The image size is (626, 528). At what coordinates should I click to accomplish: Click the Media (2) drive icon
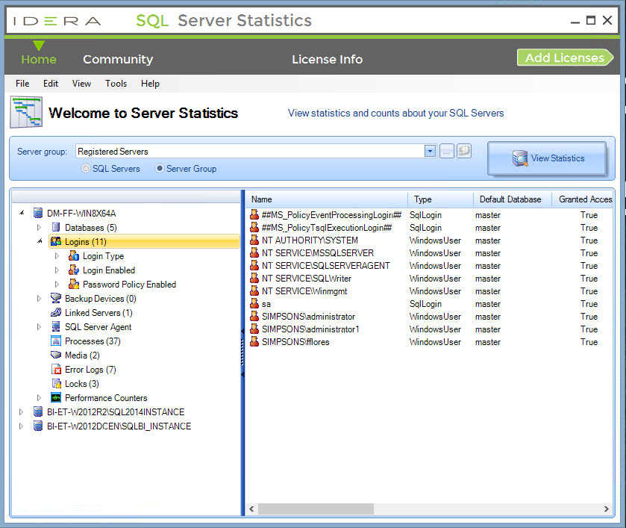(x=56, y=355)
